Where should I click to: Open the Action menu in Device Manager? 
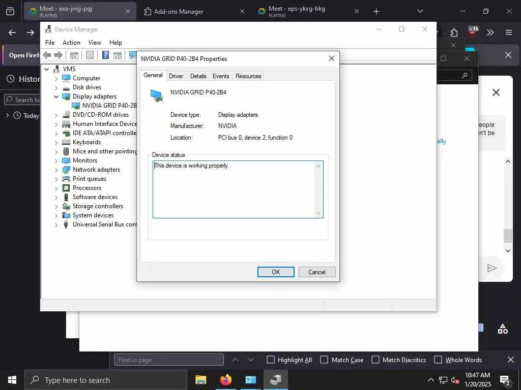point(71,43)
